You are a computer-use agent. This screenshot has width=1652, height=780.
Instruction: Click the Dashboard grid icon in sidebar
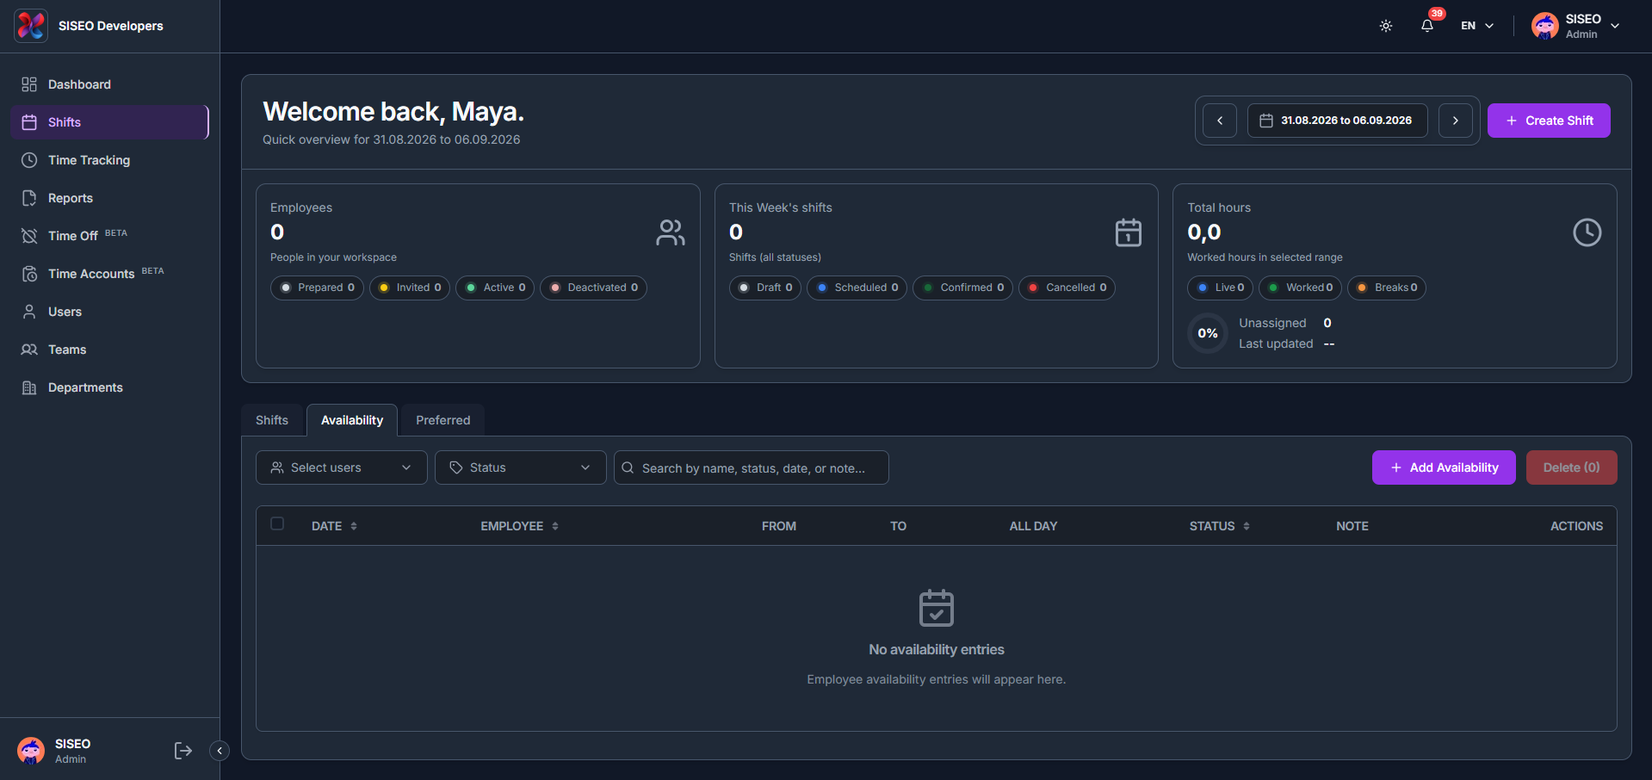tap(29, 84)
